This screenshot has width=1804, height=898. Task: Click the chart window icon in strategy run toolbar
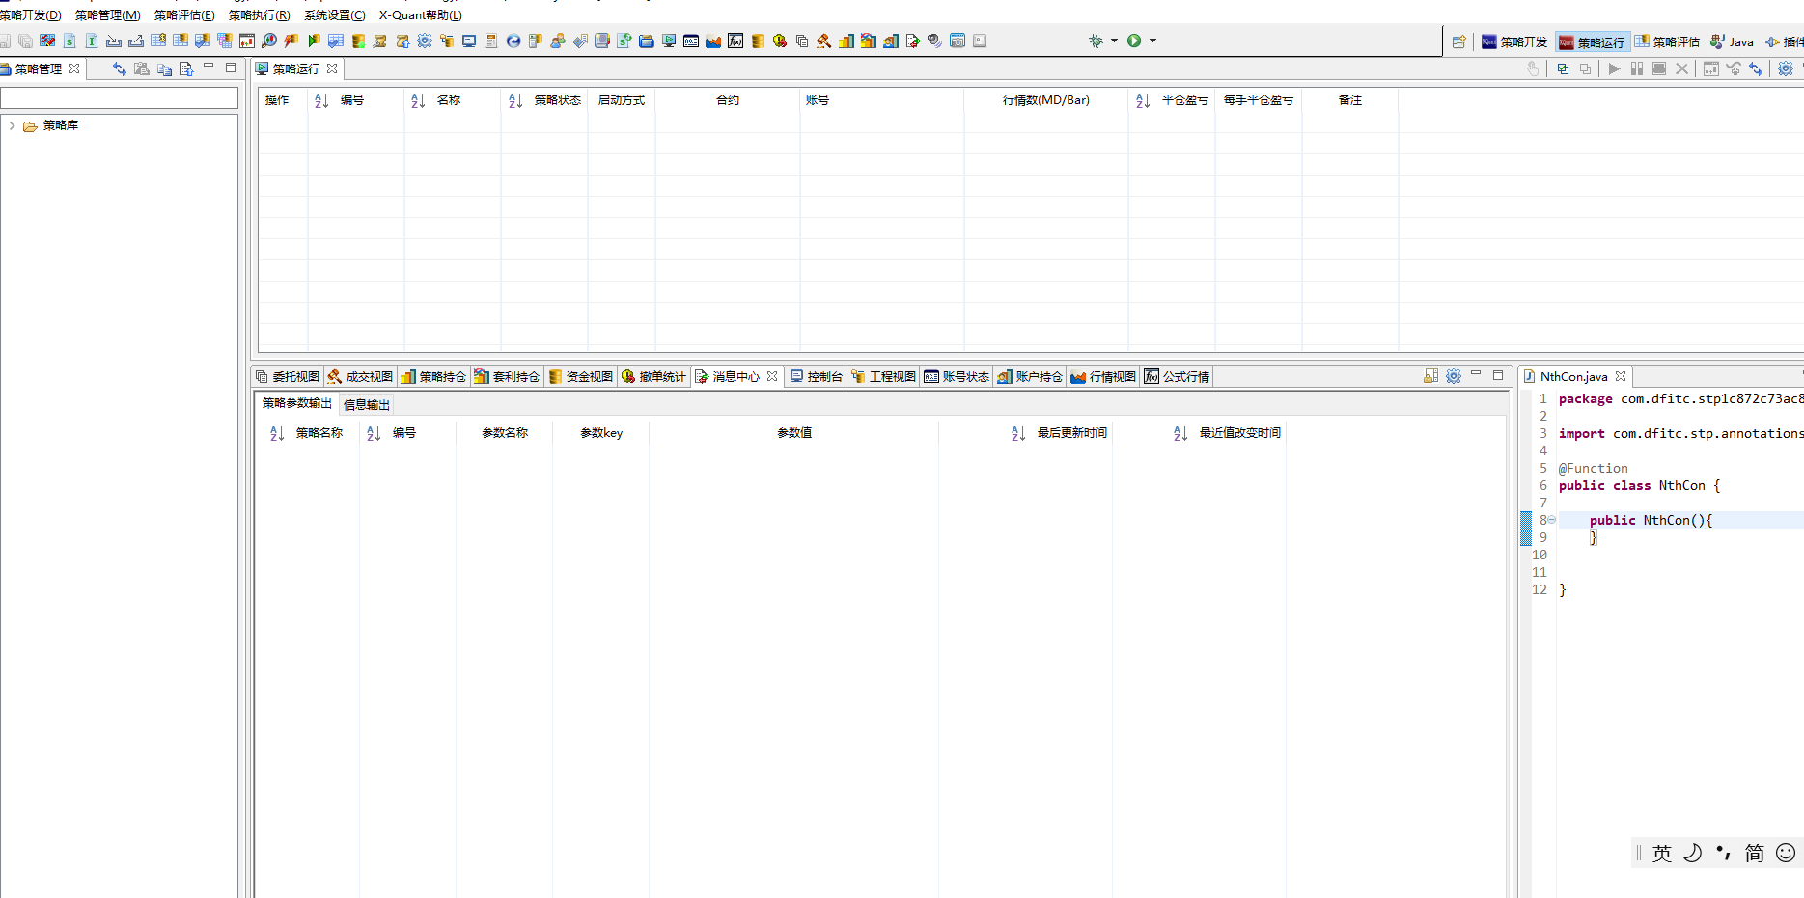point(1711,68)
